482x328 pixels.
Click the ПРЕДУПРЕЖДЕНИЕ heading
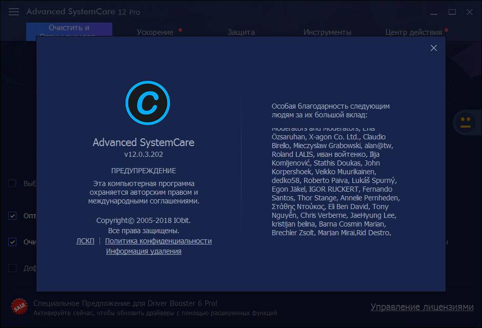[x=143, y=171]
